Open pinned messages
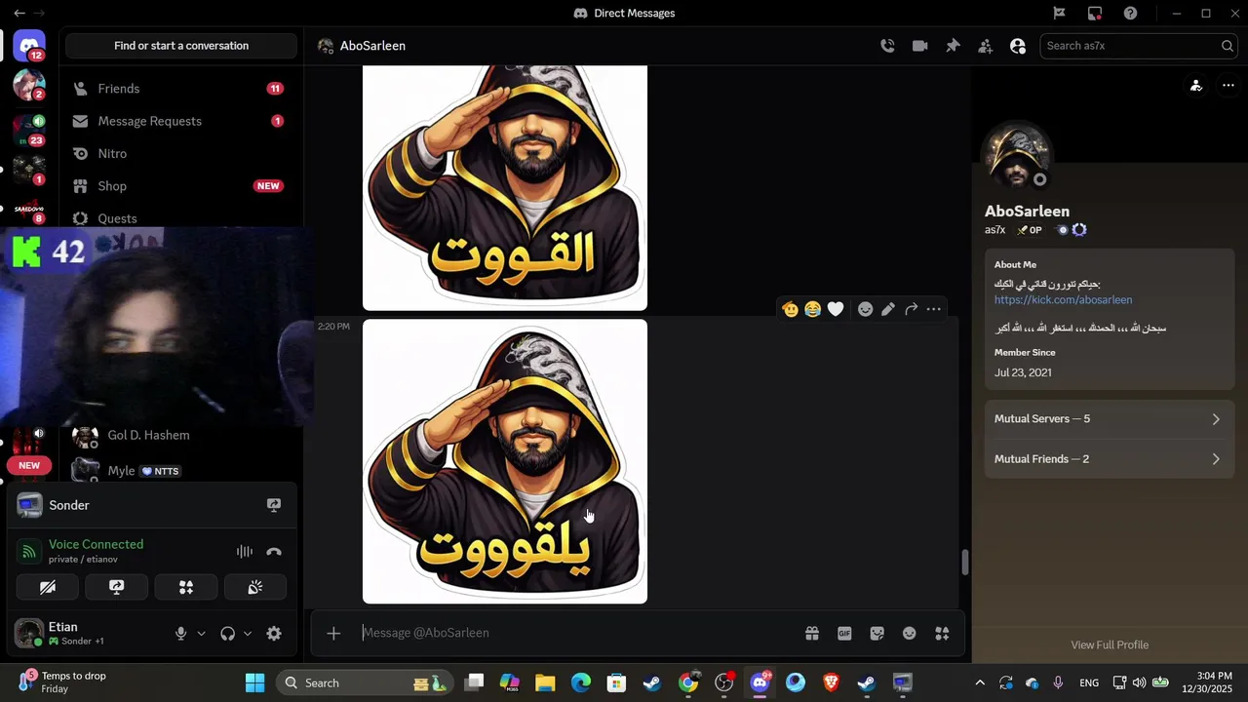1248x702 pixels. click(953, 46)
